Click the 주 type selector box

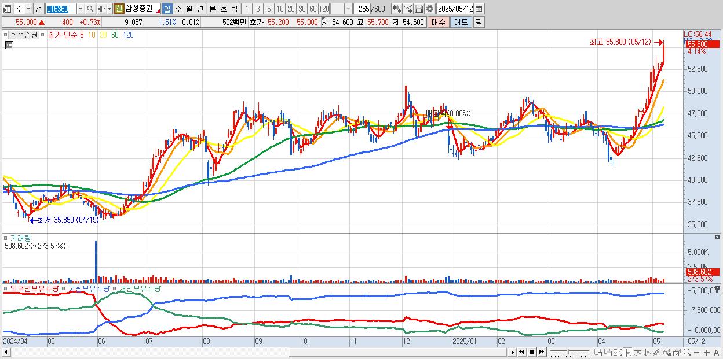point(19,9)
